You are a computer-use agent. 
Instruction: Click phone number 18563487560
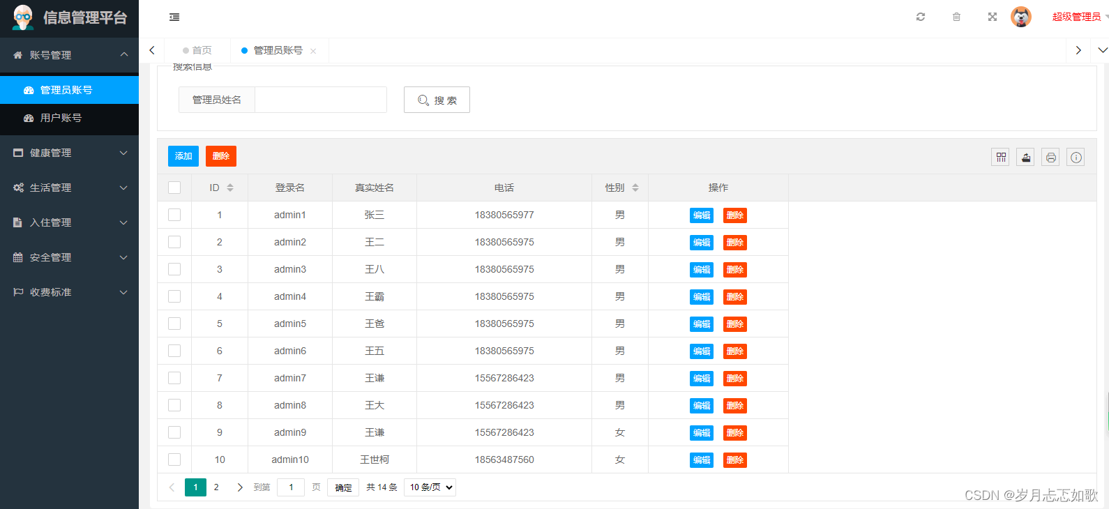pos(504,459)
